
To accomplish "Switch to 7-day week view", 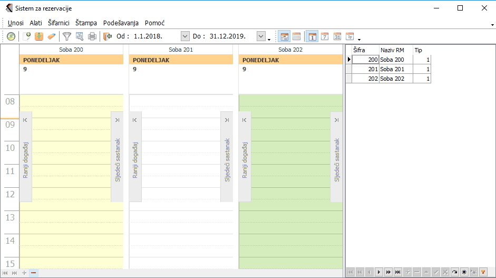I will (x=325, y=36).
